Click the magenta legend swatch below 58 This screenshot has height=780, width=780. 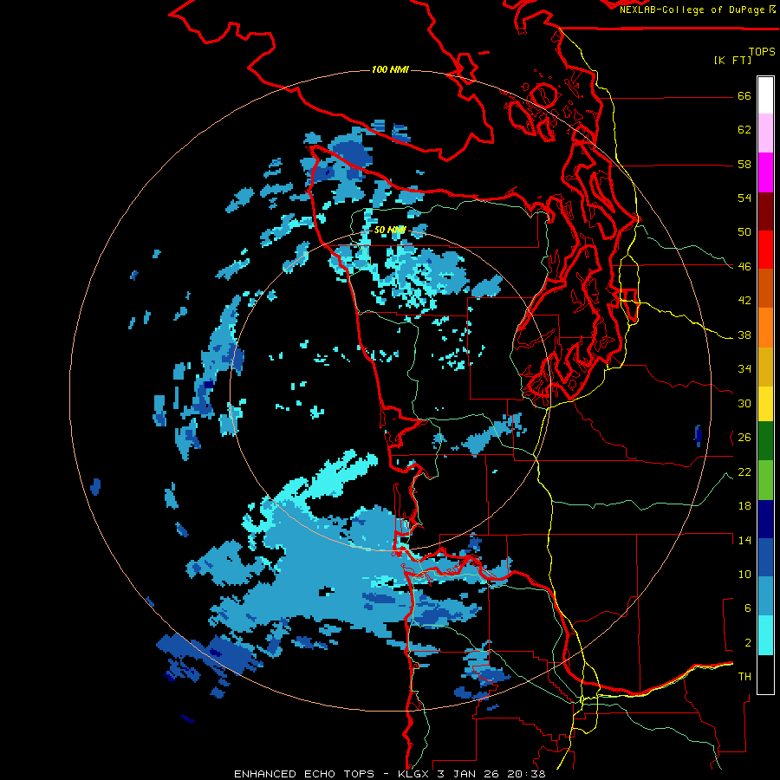point(765,172)
